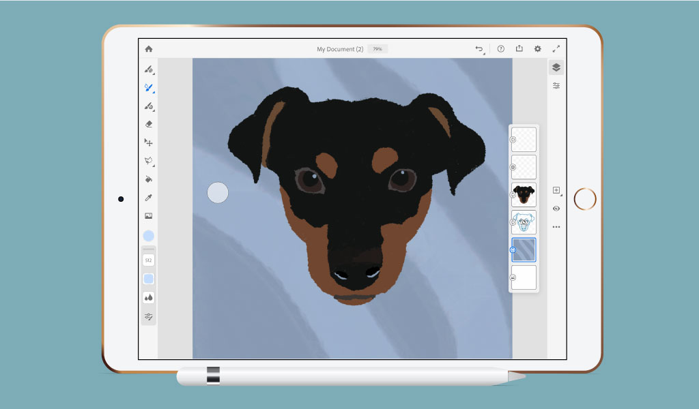699x409 pixels.
Task: Toggle visibility of the striped background layer
Action: point(513,250)
